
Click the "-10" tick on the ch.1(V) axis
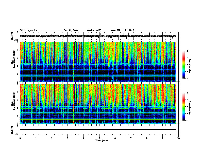point(16,40)
